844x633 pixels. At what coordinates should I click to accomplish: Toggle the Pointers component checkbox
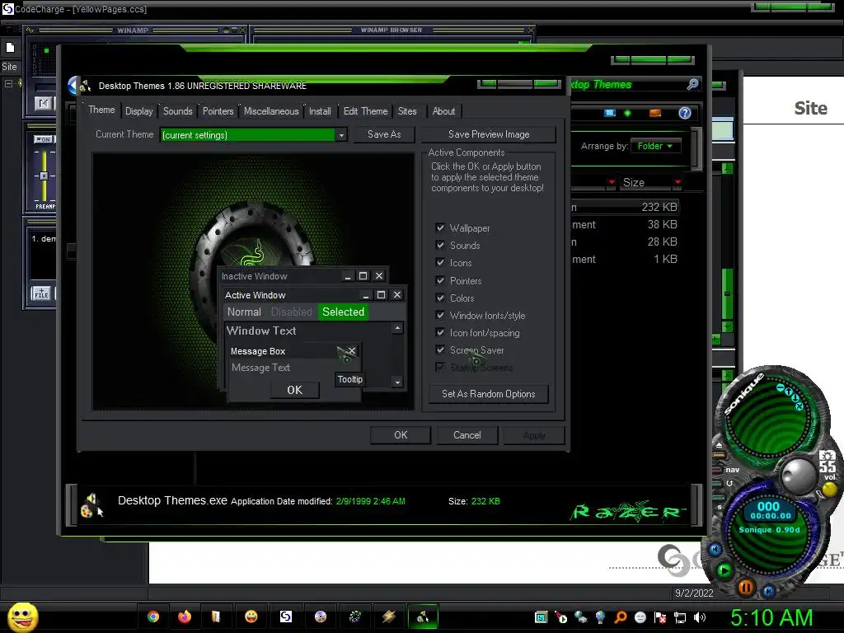[440, 280]
